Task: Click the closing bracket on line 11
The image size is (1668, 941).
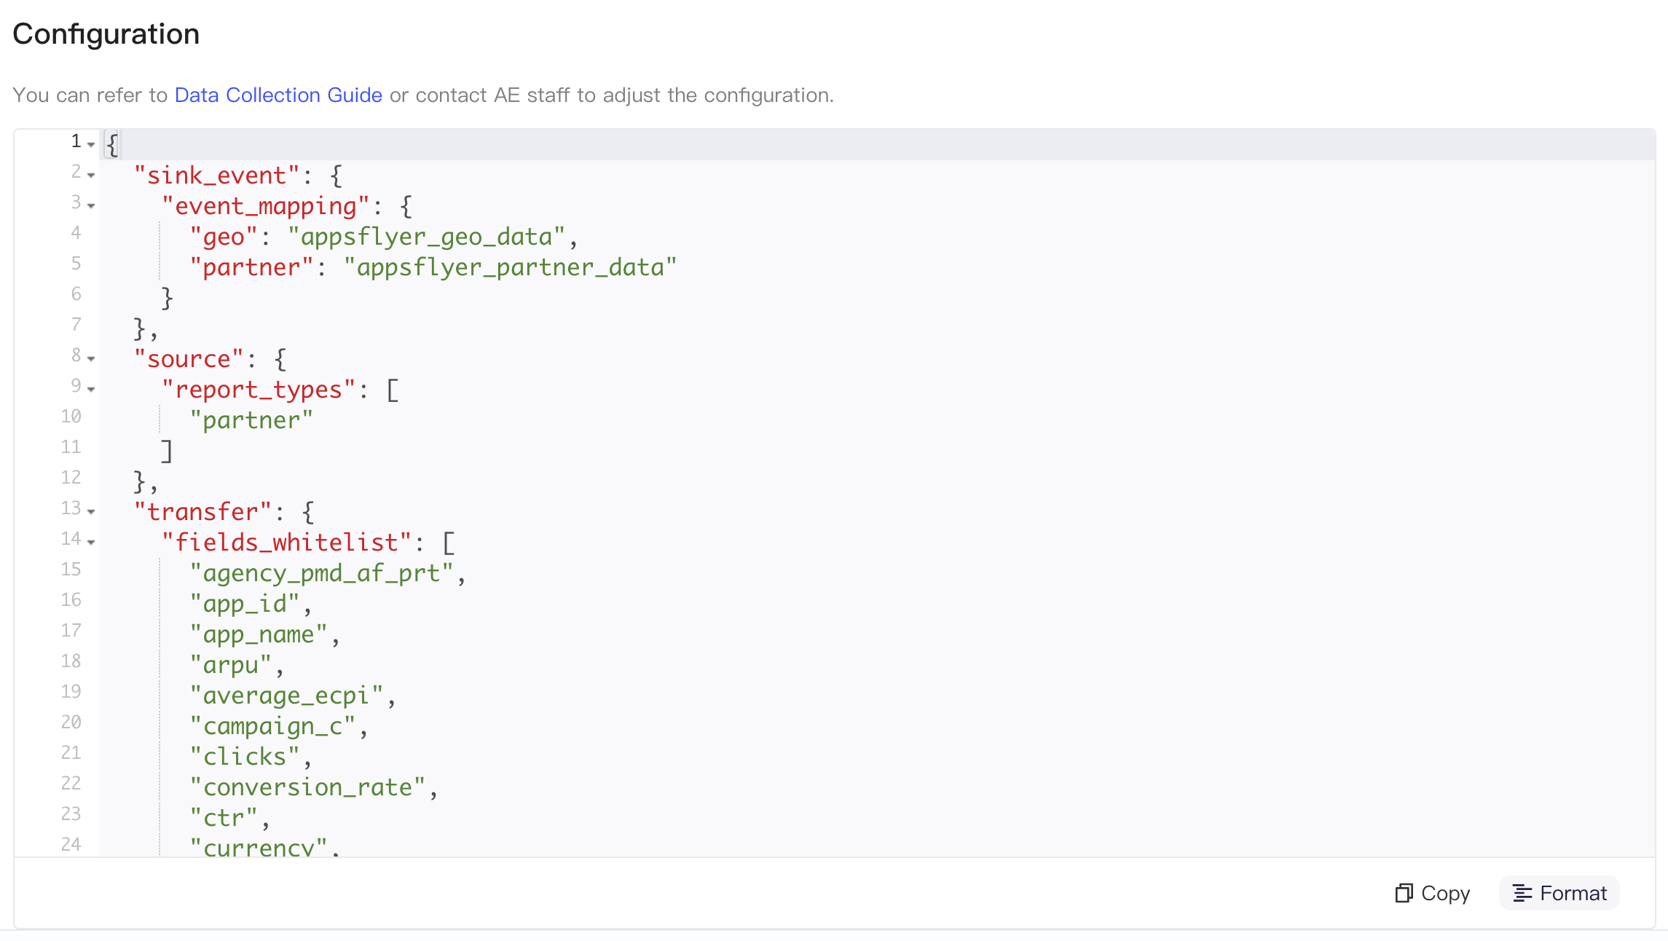Action: pyautogui.click(x=167, y=451)
